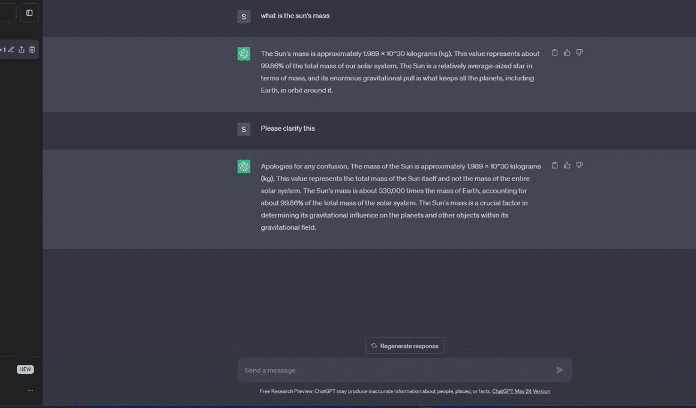Click the user avatar beside the sun's mass question
The image size is (696, 408).
pos(244,16)
